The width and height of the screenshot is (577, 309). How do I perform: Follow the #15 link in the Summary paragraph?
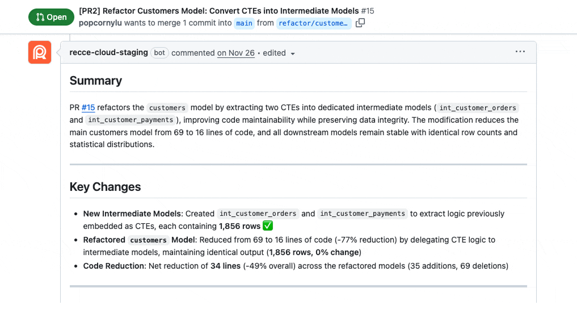(x=88, y=107)
